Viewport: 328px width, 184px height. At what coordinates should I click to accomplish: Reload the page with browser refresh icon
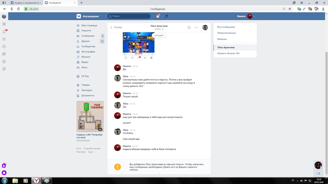(18, 9)
